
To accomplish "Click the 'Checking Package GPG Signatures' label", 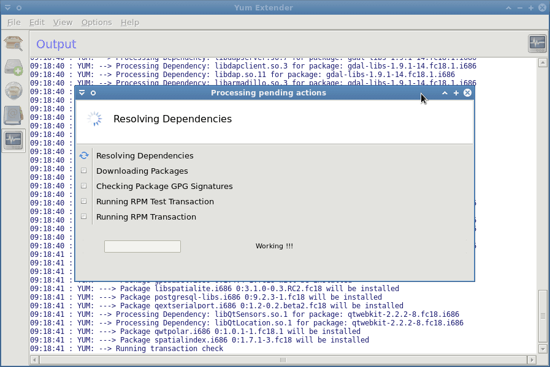I will point(164,186).
